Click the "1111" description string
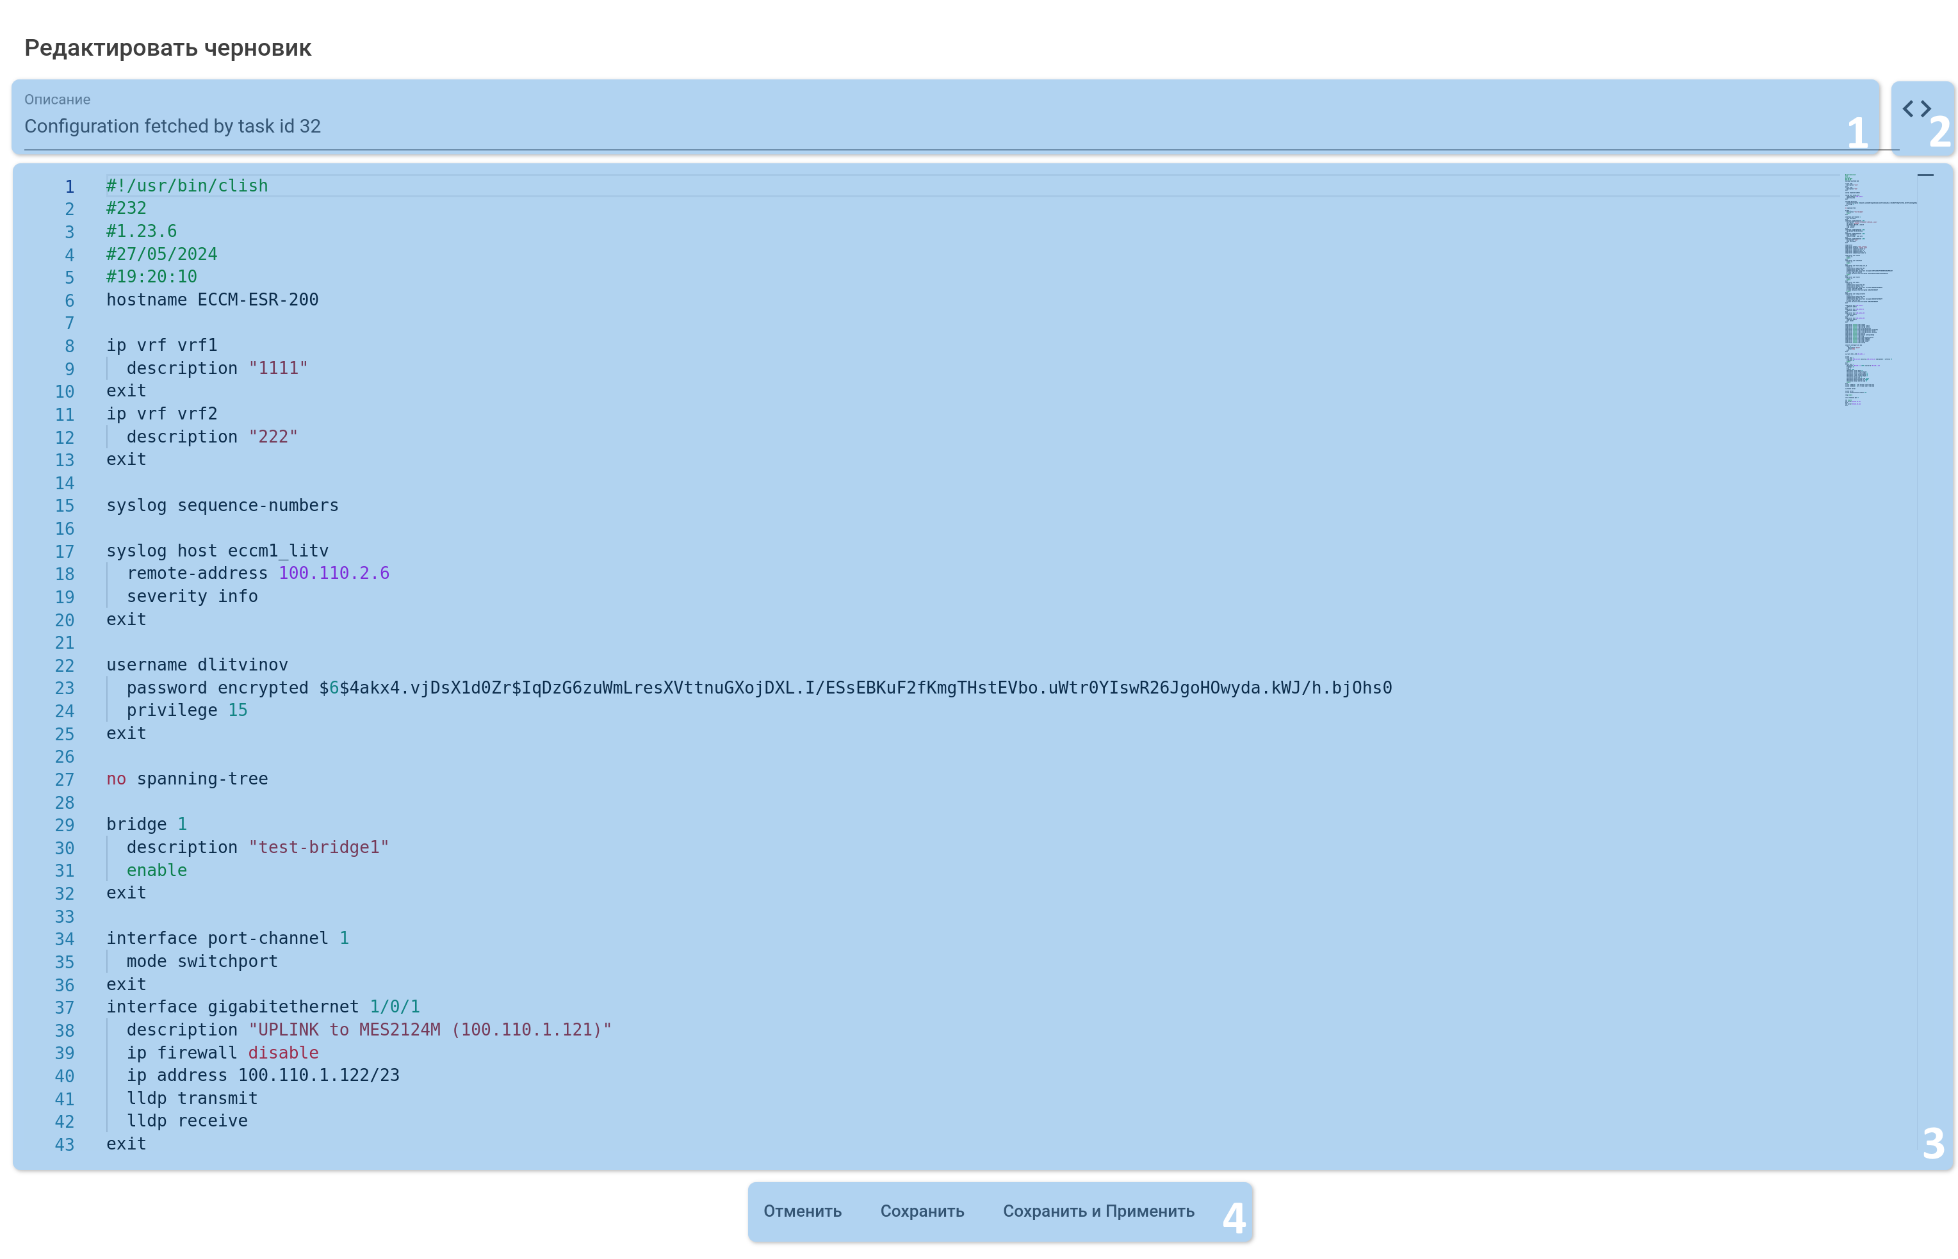This screenshot has width=1958, height=1259. tap(278, 369)
